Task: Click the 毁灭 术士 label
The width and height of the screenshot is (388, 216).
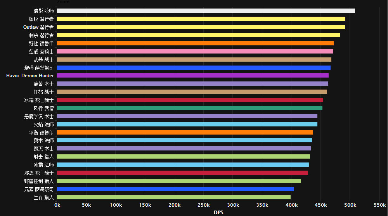Action: pos(43,149)
